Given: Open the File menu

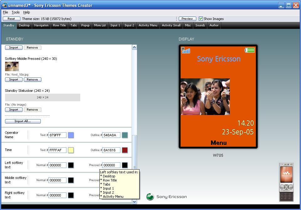Looking at the screenshot, I should point(5,12).
